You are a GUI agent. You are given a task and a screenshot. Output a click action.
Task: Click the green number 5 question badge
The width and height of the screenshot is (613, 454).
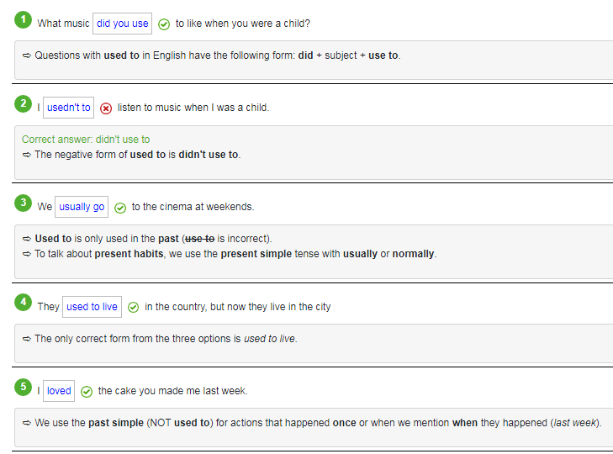pyautogui.click(x=24, y=387)
